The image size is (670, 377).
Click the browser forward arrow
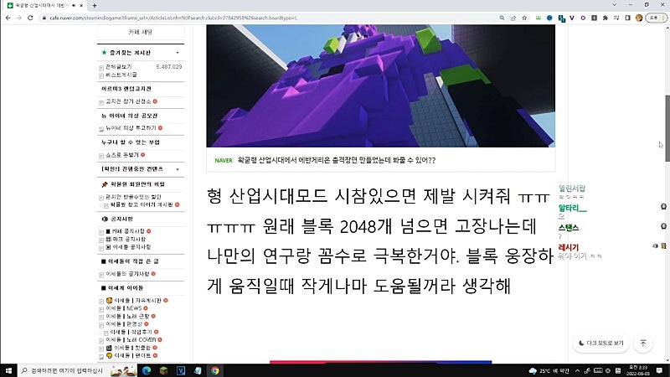(x=19, y=18)
